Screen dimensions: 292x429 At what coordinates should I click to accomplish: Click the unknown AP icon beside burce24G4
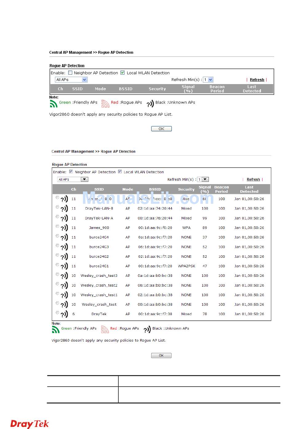point(64,238)
